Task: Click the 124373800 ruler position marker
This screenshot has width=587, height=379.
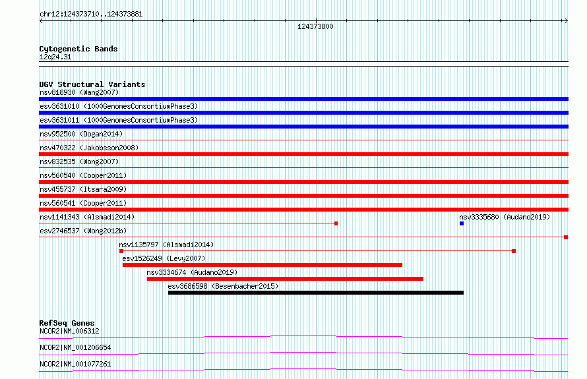Action: click(x=315, y=26)
